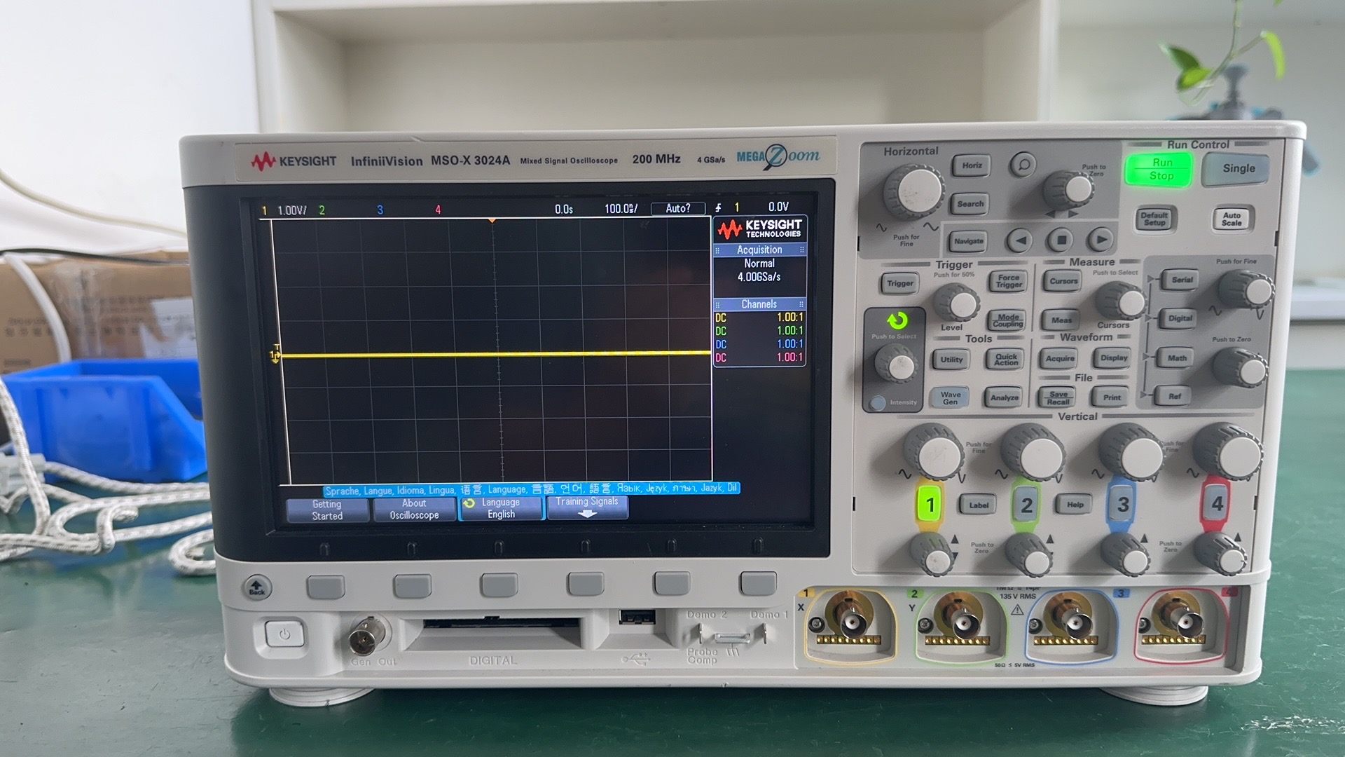Click the orange trigger time reference marker
This screenshot has width=1345, height=757.
(492, 221)
